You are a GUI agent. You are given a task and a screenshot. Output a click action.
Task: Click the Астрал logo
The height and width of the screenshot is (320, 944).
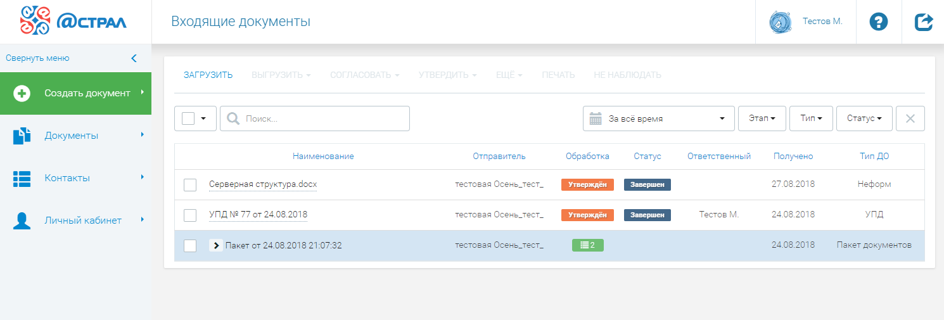click(73, 22)
